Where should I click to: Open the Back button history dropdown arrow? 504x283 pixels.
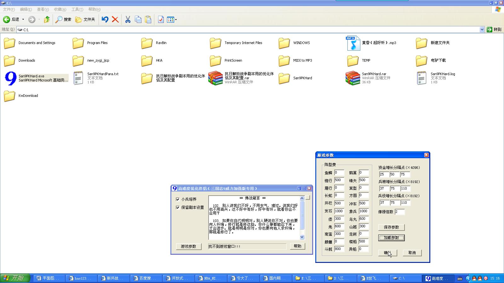(x=23, y=19)
